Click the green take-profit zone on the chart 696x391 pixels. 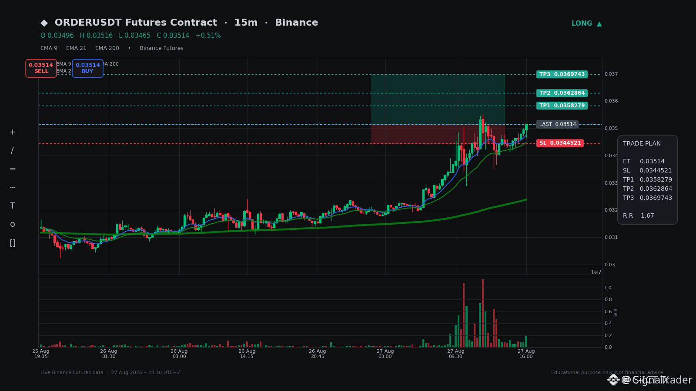coord(438,99)
